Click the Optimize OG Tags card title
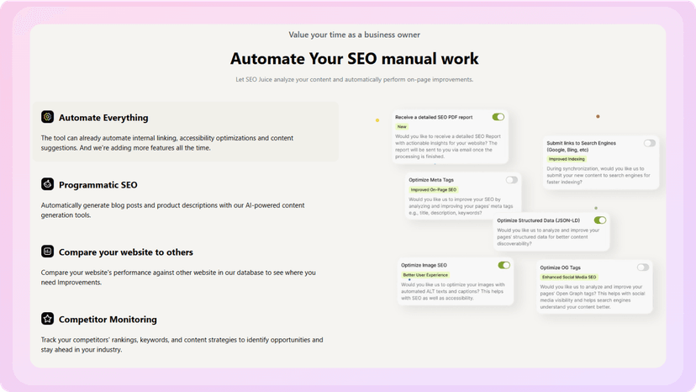 click(x=560, y=268)
